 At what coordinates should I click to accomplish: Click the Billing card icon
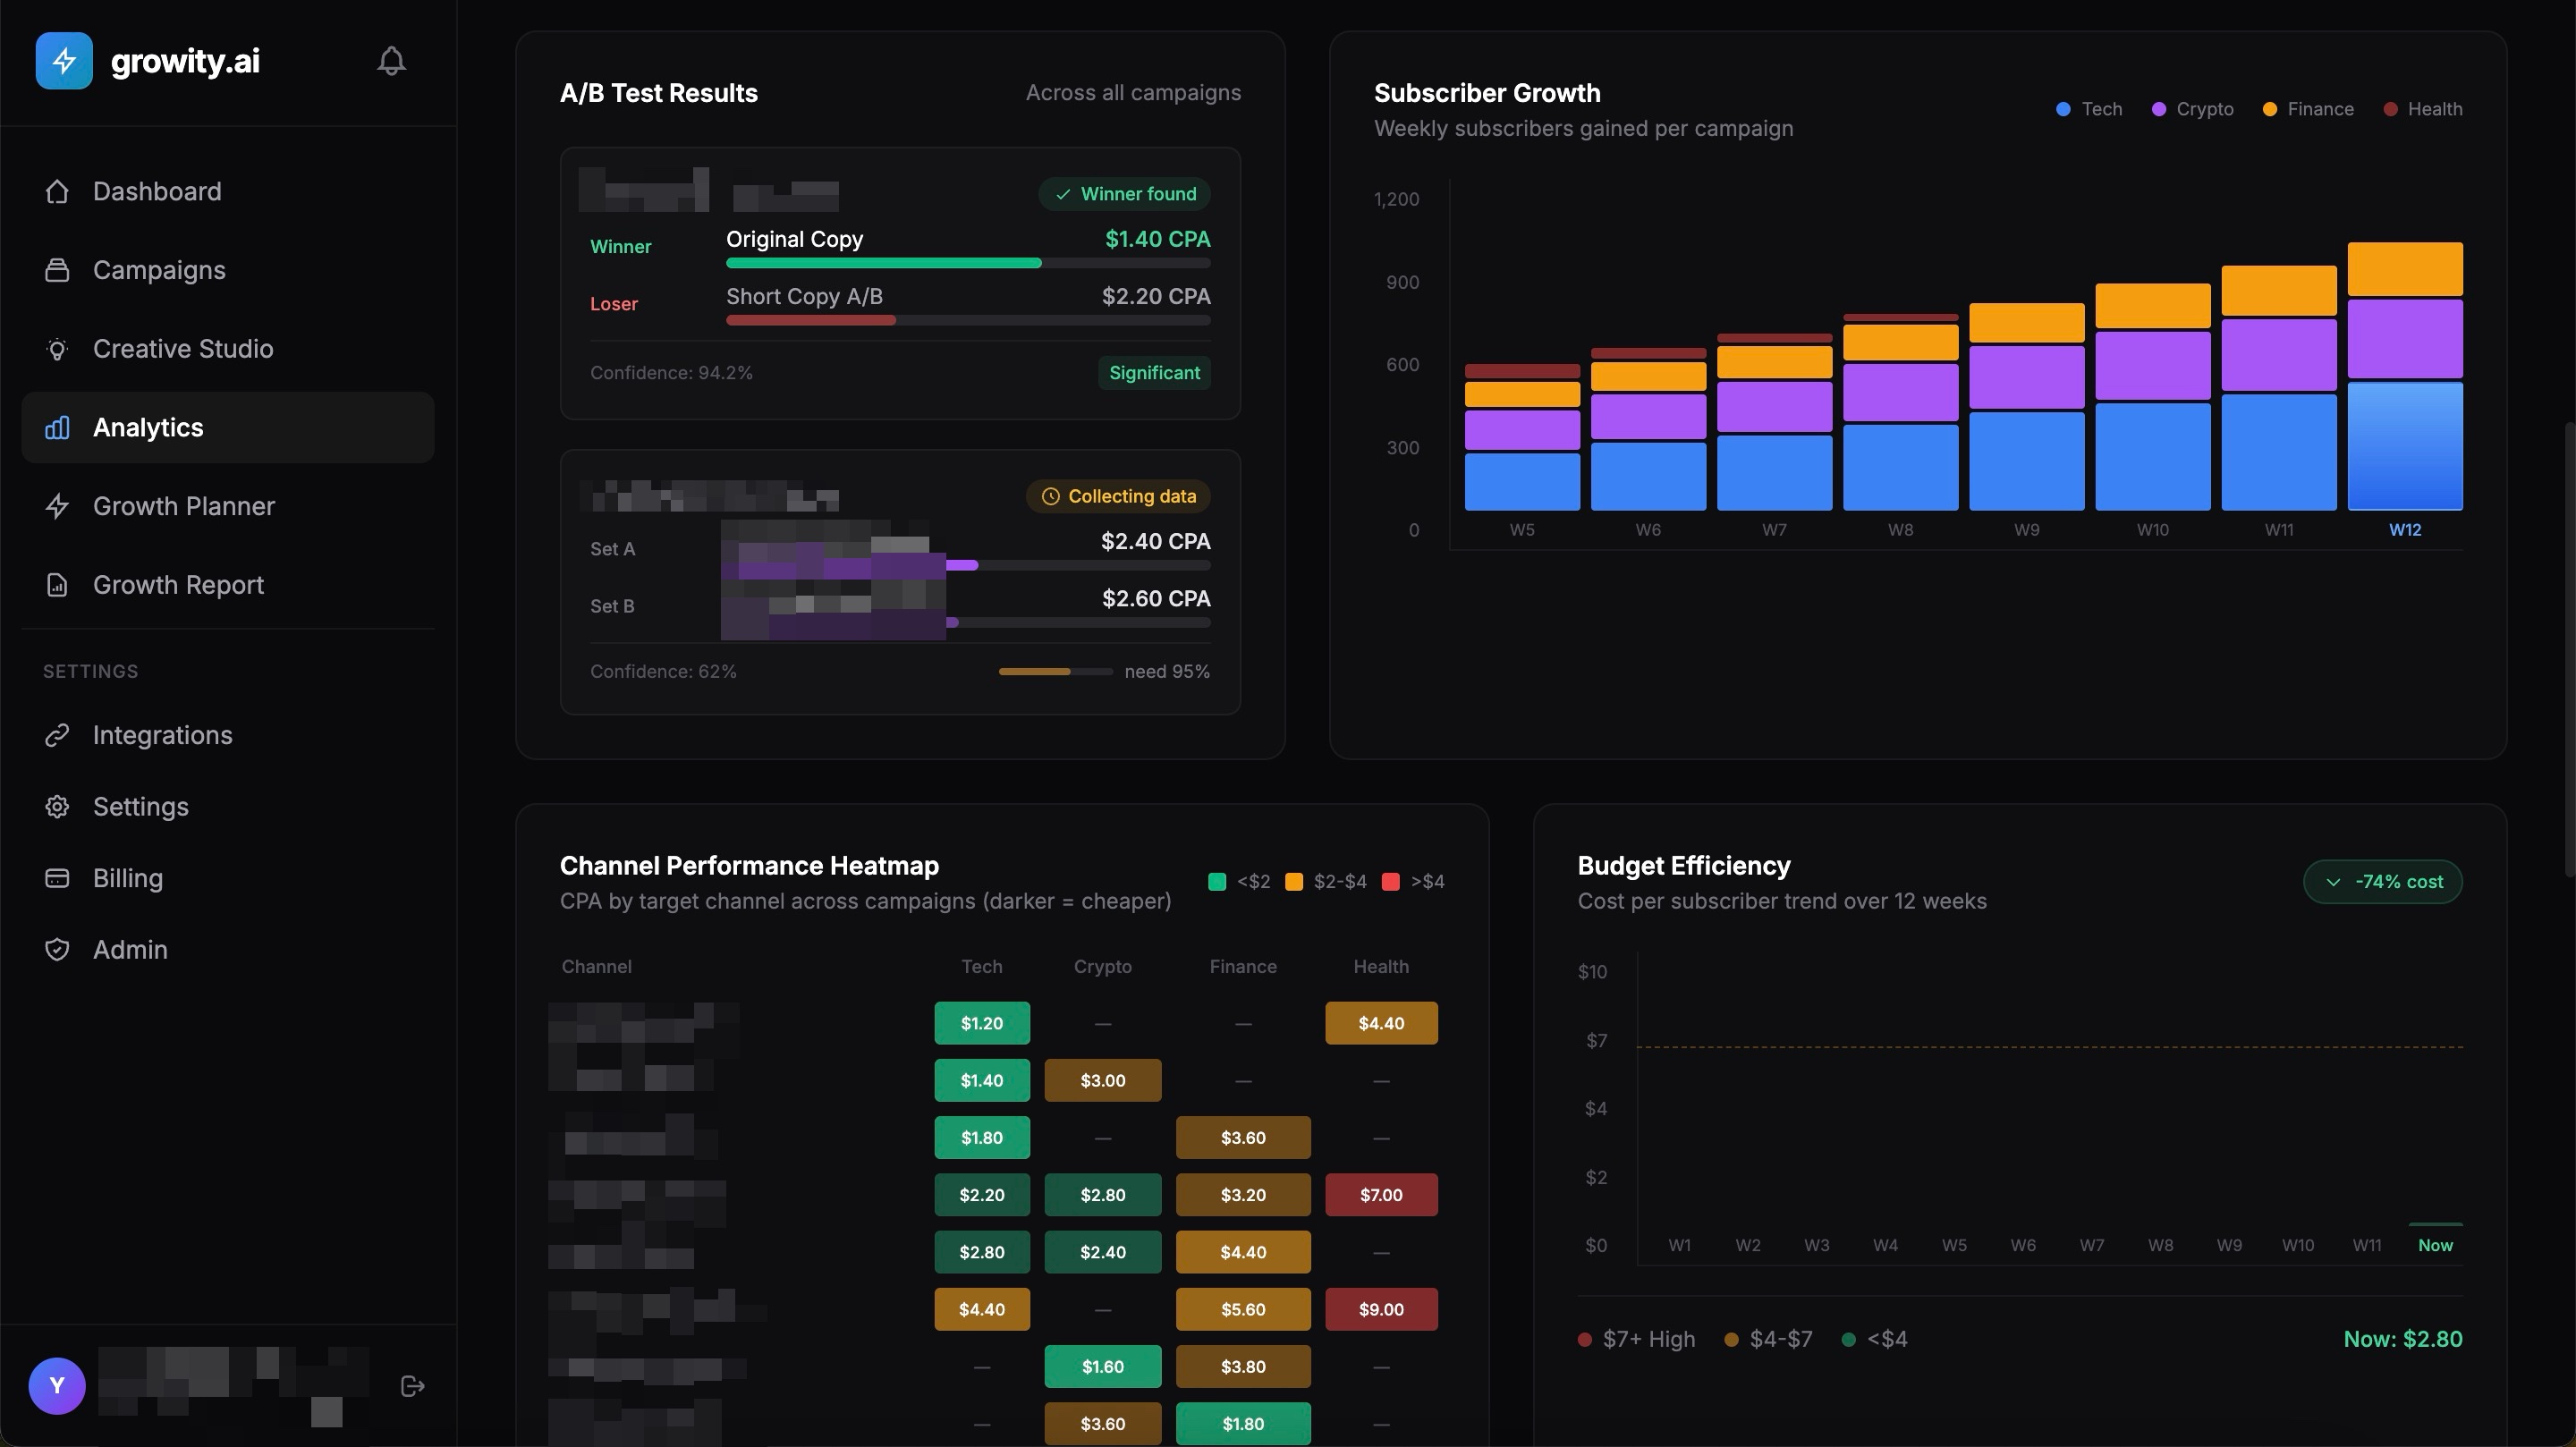(x=57, y=878)
